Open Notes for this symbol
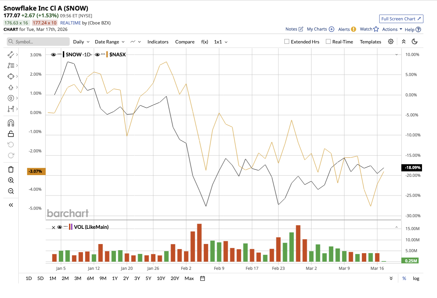Image resolution: width=437 pixels, height=298 pixels. point(294,29)
